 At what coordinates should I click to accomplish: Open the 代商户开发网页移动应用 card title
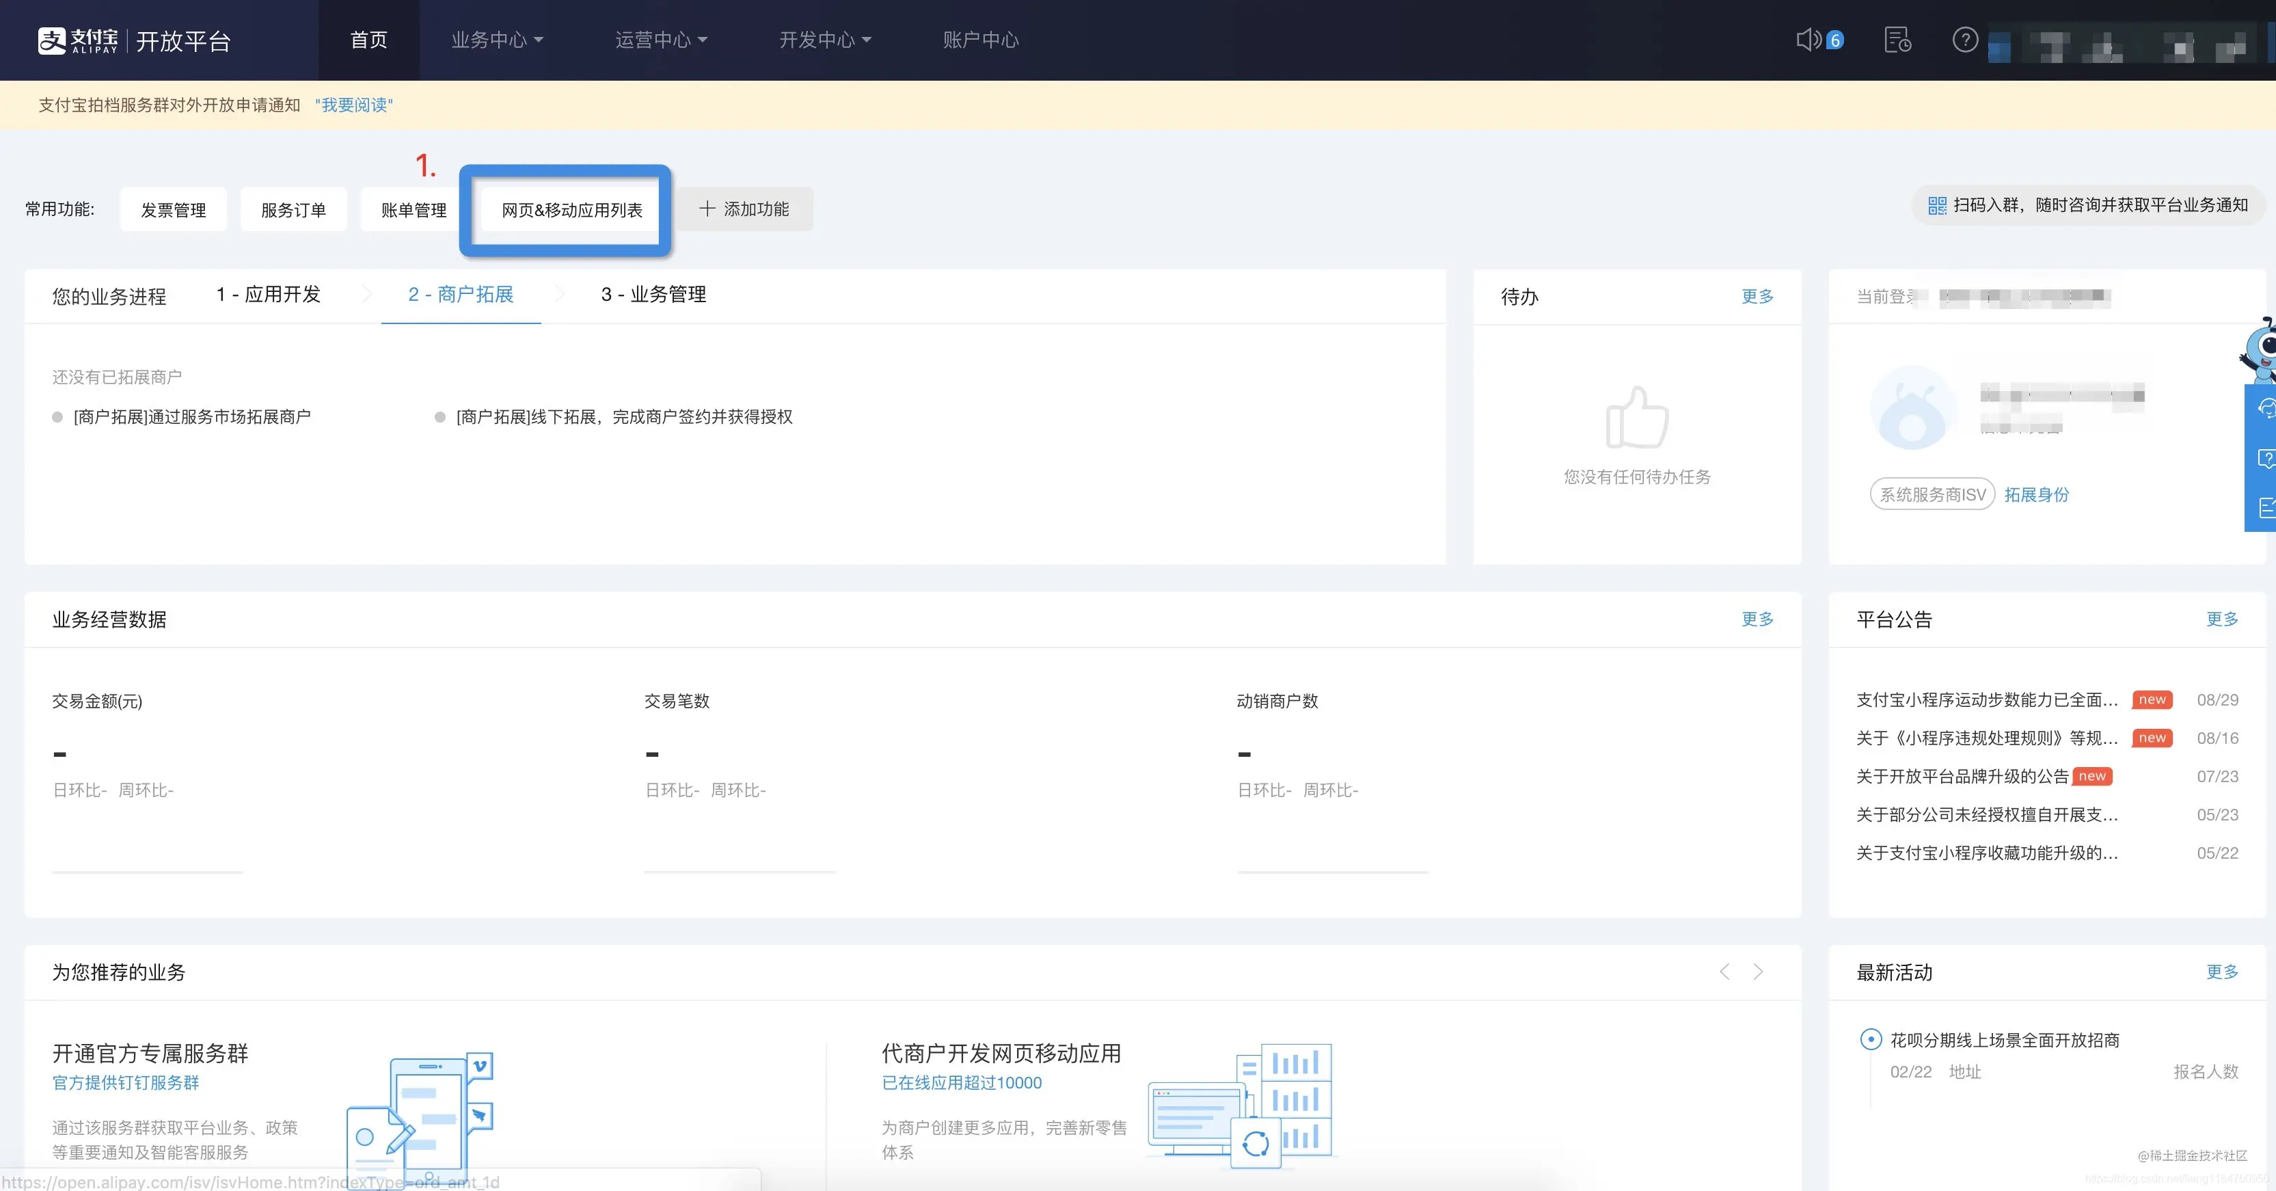pos(1001,1053)
